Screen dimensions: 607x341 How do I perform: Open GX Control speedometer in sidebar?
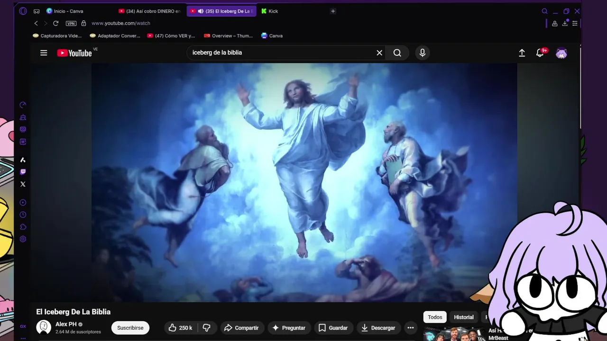23,105
